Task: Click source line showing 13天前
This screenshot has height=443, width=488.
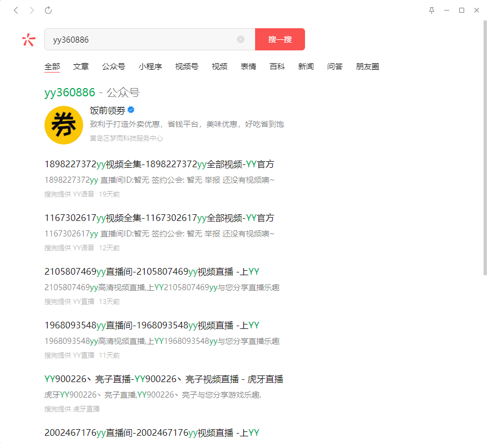Action: pyautogui.click(x=82, y=302)
